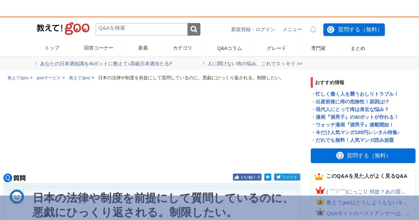Click the questioner's smiley avatar
Viewport: 419px width, 220px height.
17,197
